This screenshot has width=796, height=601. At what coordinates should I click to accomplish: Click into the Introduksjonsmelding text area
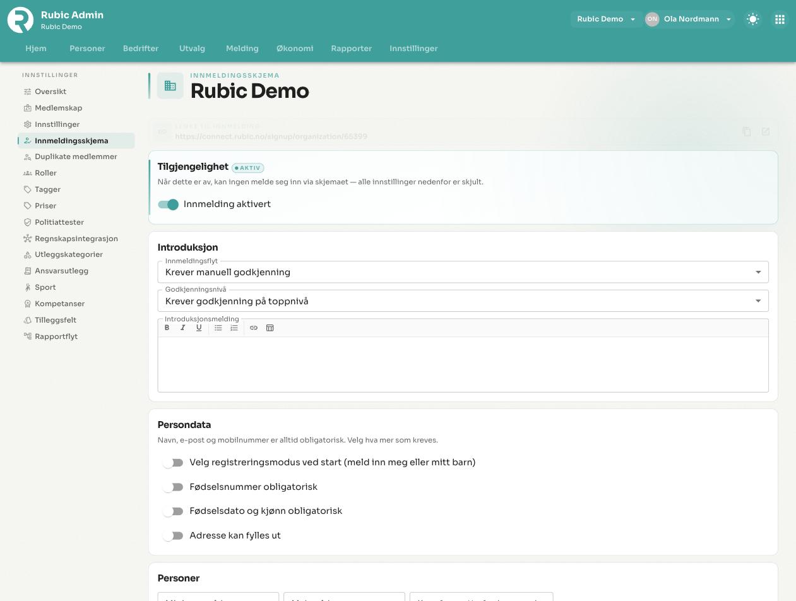(463, 364)
